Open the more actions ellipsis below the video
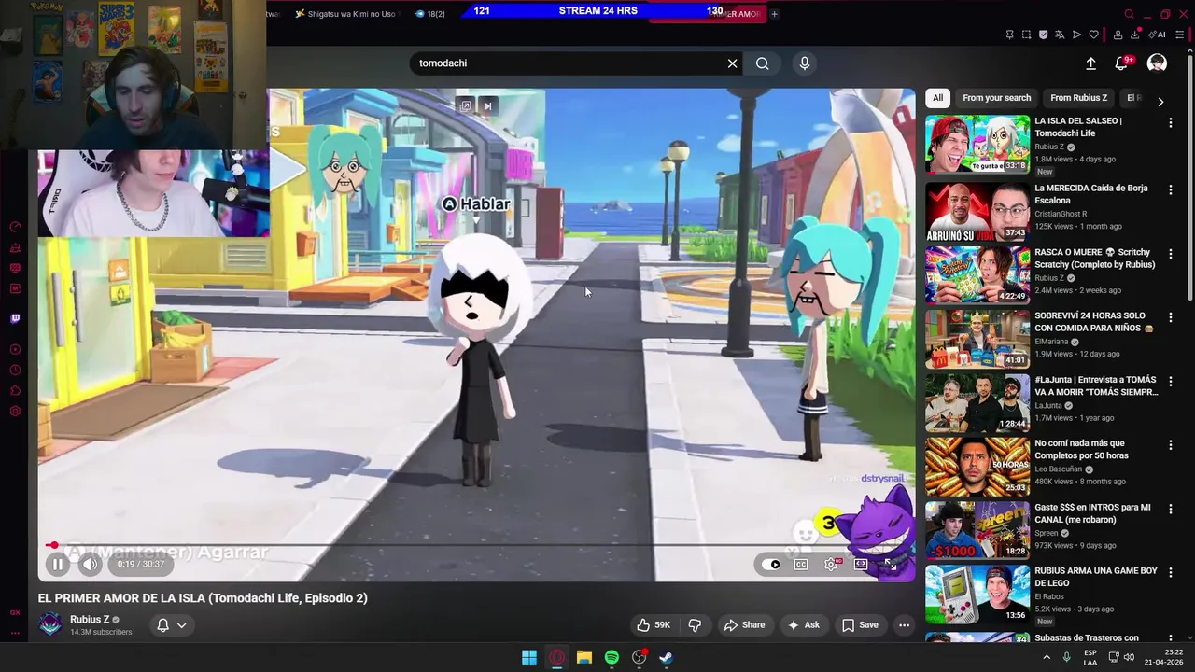 (x=904, y=625)
